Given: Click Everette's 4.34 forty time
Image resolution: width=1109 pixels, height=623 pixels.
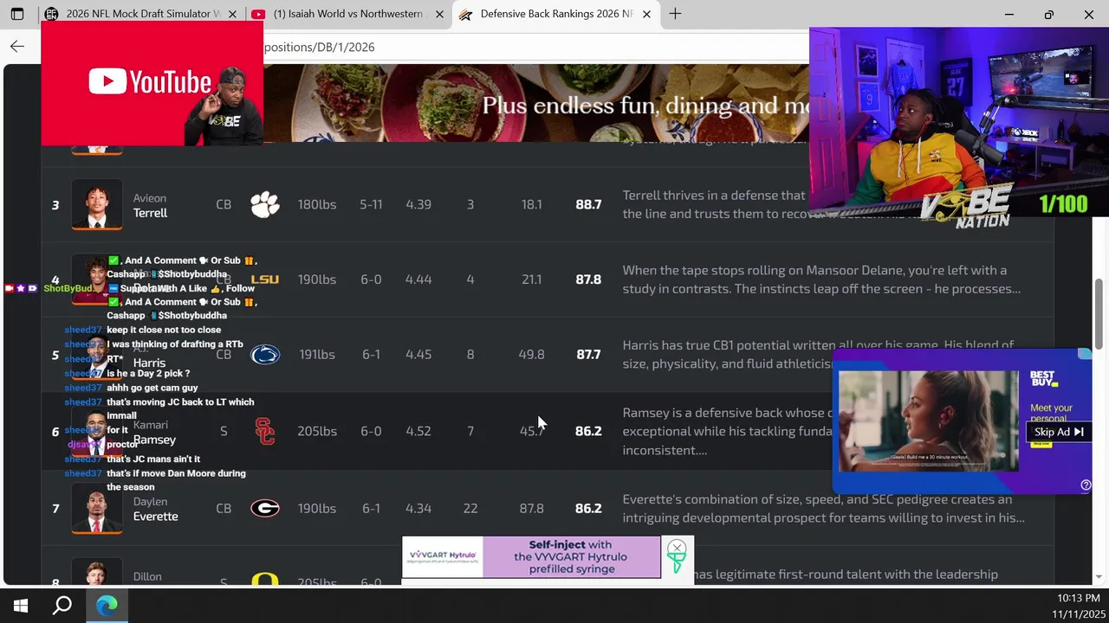Looking at the screenshot, I should (x=418, y=509).
